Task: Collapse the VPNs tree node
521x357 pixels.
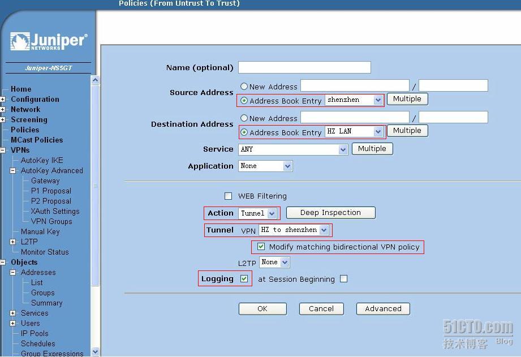Action: click(x=3, y=150)
